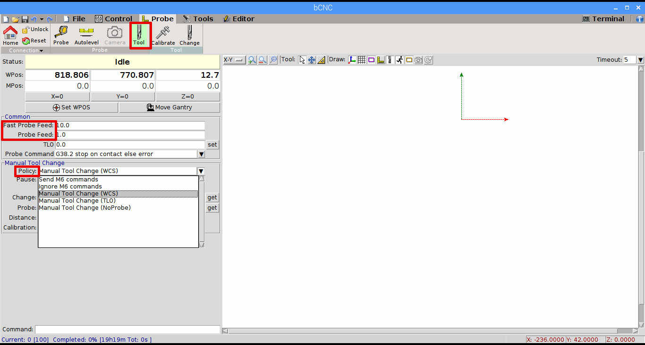The height and width of the screenshot is (345, 645).
Task: Focus the Probe Feed input field
Action: coord(130,135)
